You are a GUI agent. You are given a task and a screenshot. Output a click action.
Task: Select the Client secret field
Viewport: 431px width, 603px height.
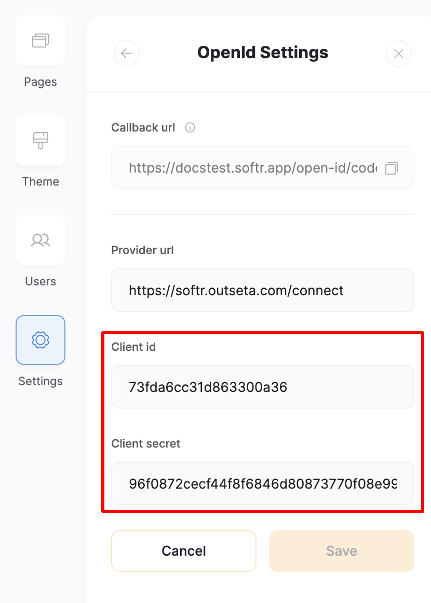(x=262, y=483)
